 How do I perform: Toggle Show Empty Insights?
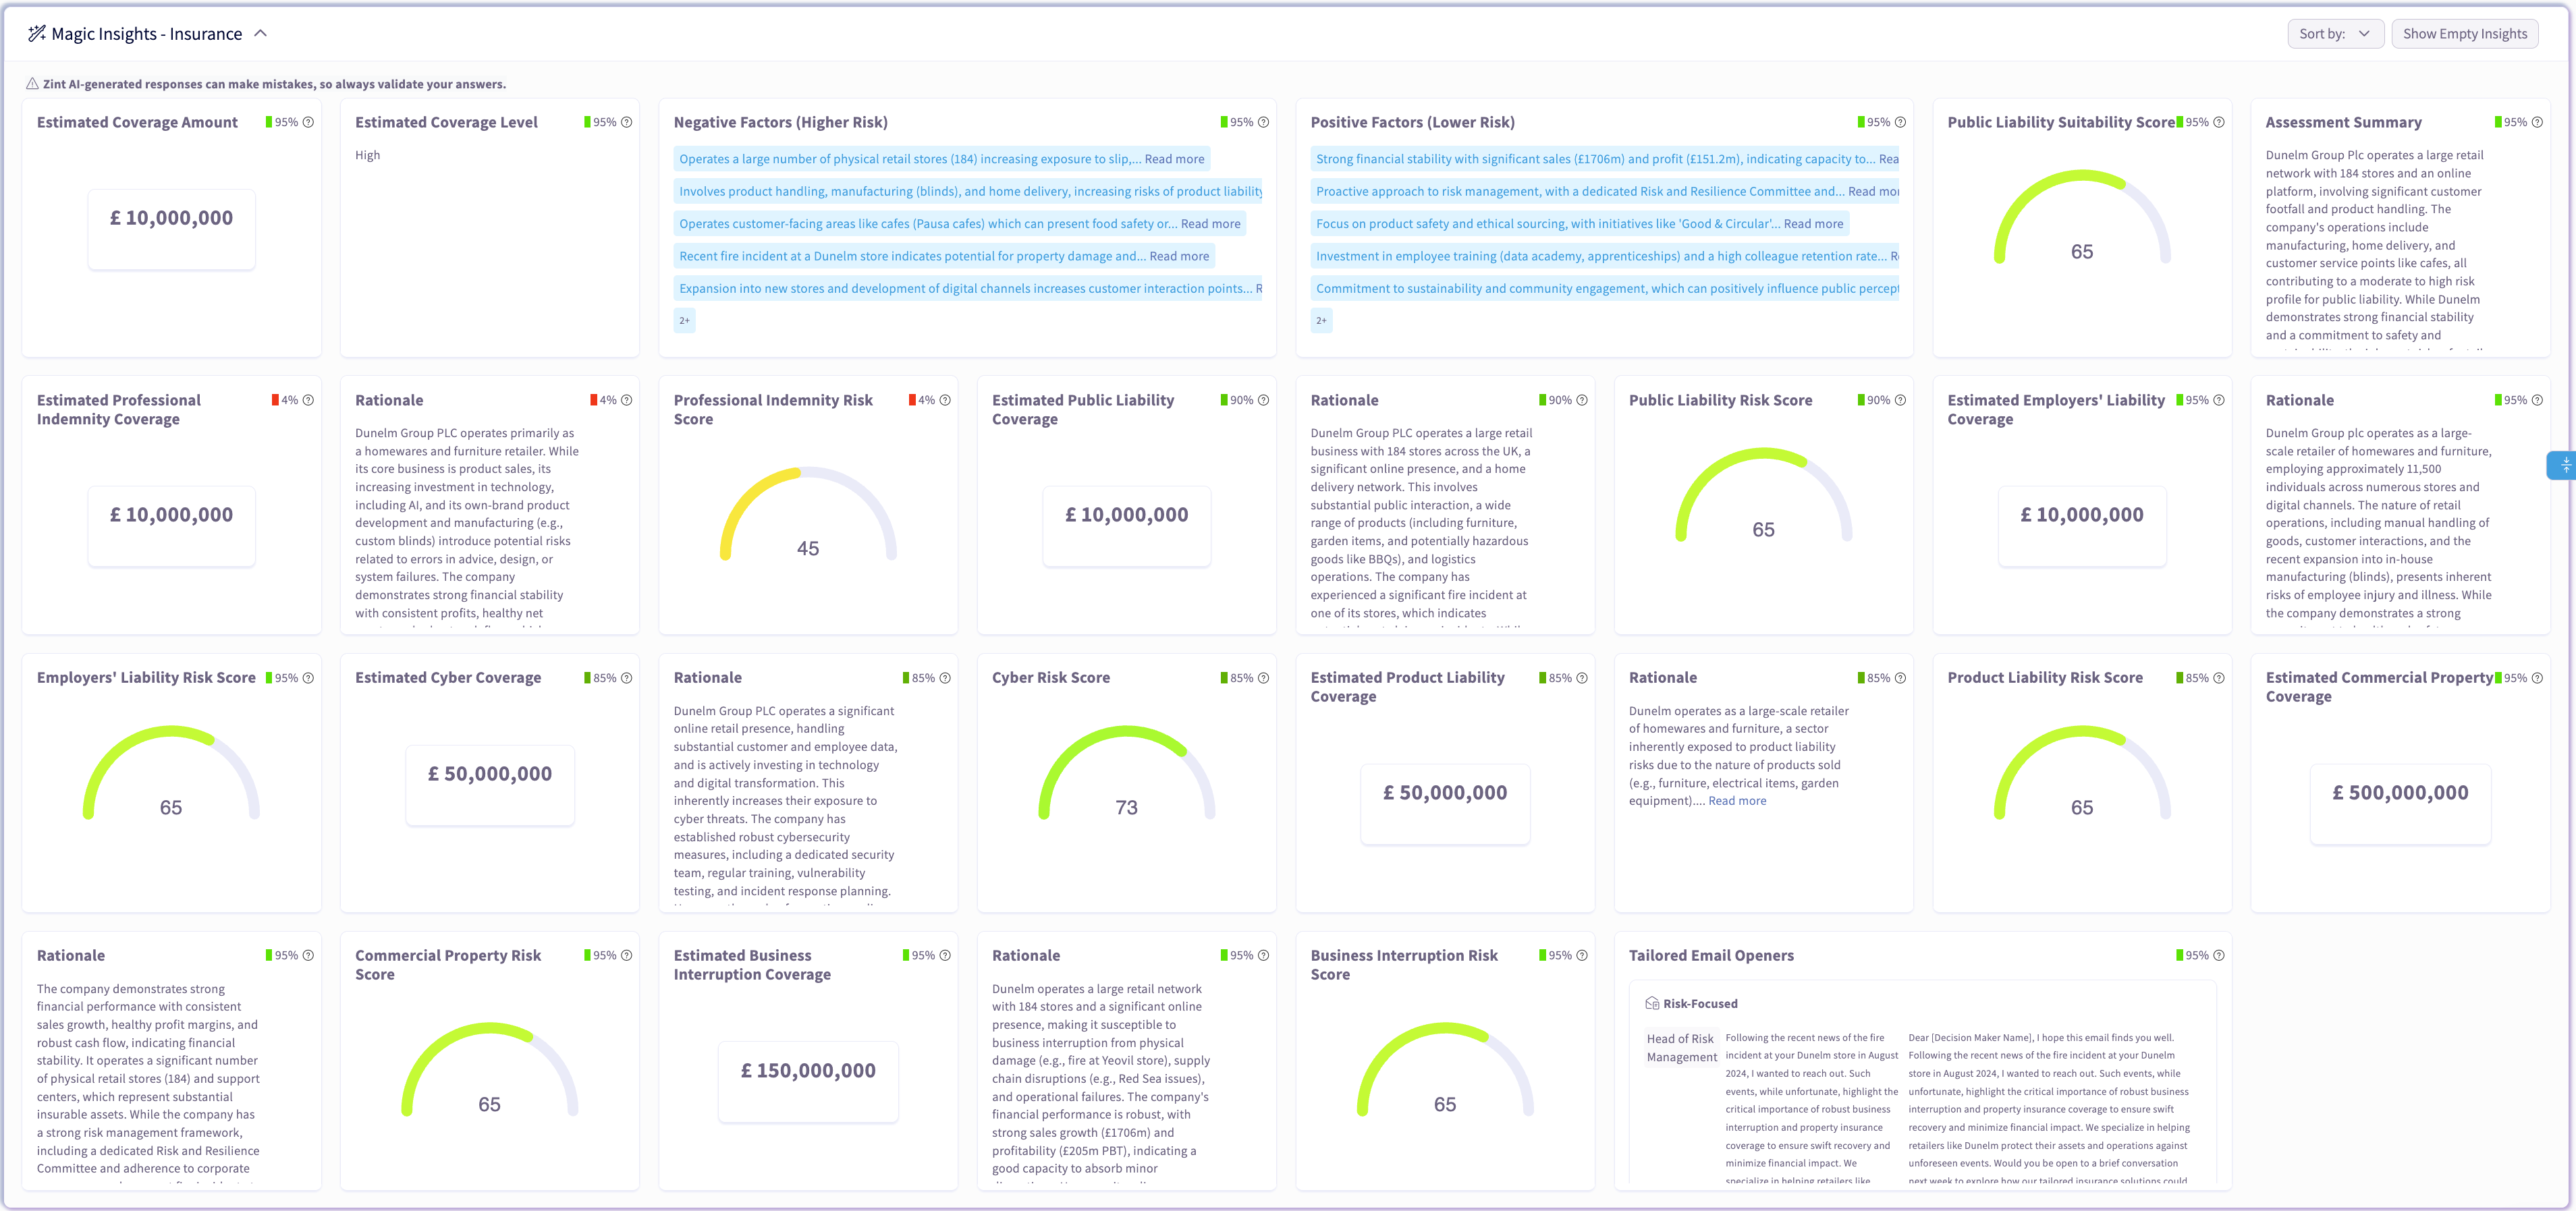[2464, 33]
